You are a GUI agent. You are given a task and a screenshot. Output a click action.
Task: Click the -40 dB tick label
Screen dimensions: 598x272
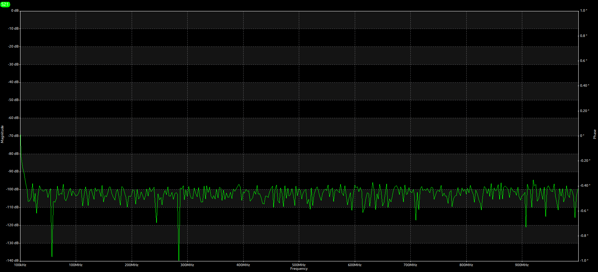14,82
